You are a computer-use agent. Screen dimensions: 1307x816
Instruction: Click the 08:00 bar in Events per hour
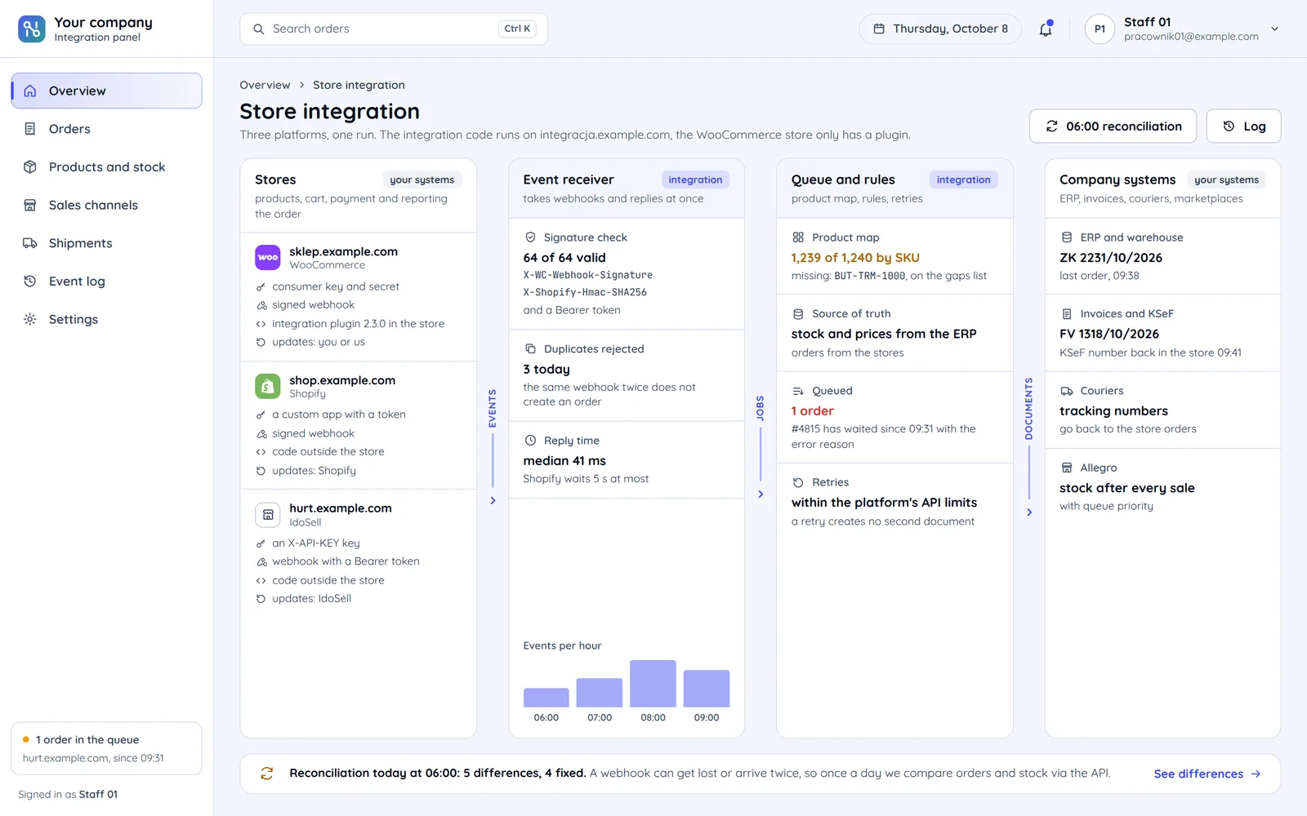[x=653, y=683]
